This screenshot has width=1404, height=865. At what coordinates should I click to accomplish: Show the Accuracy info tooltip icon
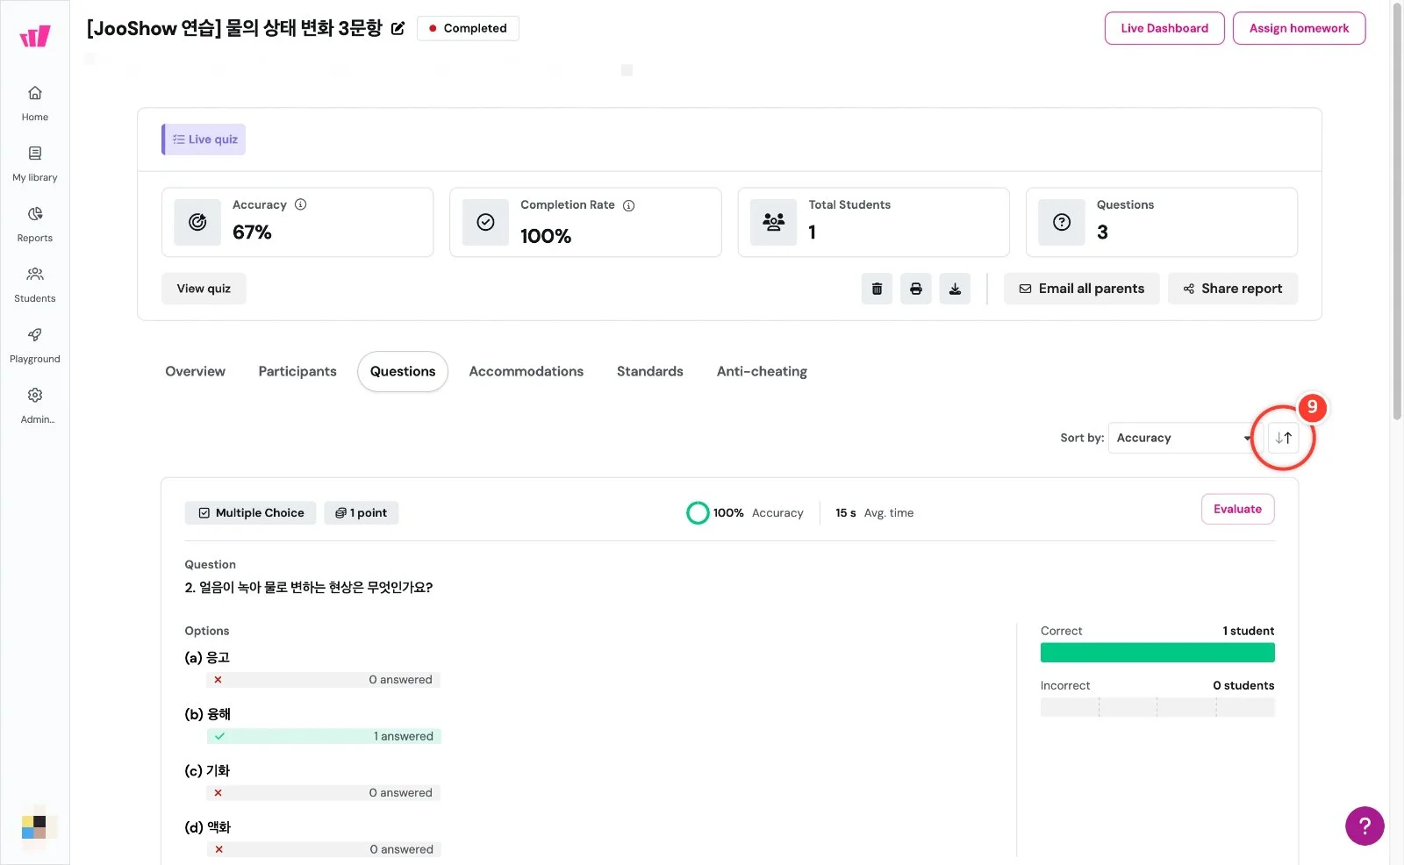point(301,204)
